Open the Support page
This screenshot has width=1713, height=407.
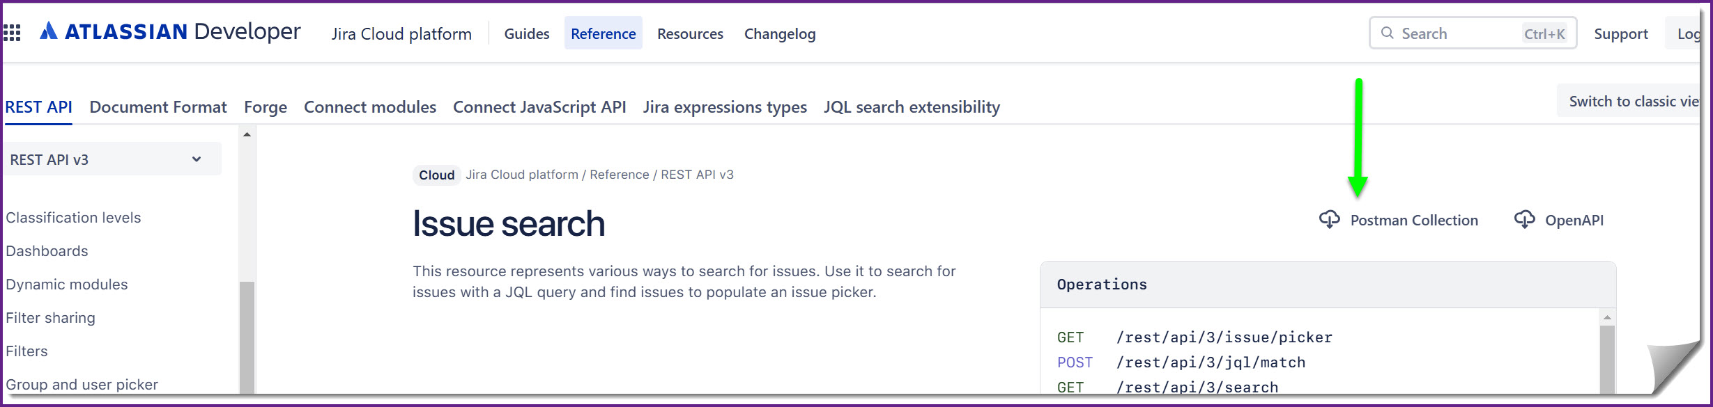coord(1620,33)
